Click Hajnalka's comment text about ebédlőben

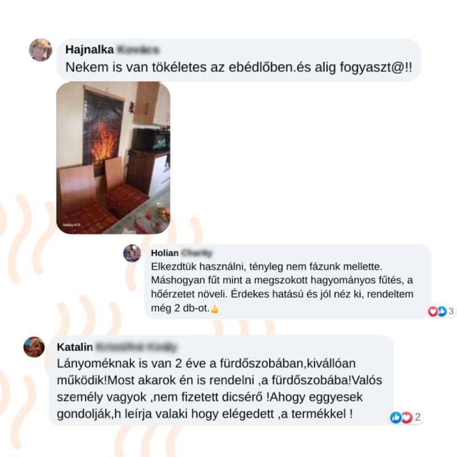239,67
